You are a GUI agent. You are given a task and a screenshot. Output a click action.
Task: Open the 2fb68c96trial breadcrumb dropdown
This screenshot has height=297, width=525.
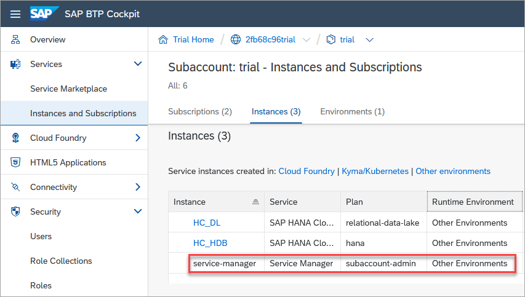[x=306, y=40]
